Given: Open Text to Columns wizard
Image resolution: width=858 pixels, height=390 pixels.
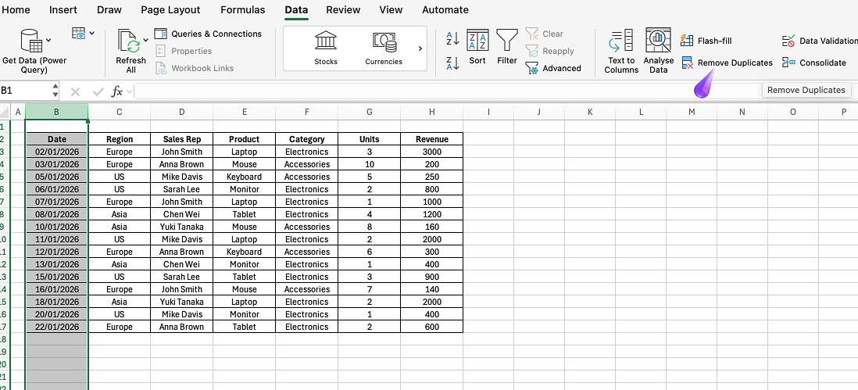Looking at the screenshot, I should point(621,50).
